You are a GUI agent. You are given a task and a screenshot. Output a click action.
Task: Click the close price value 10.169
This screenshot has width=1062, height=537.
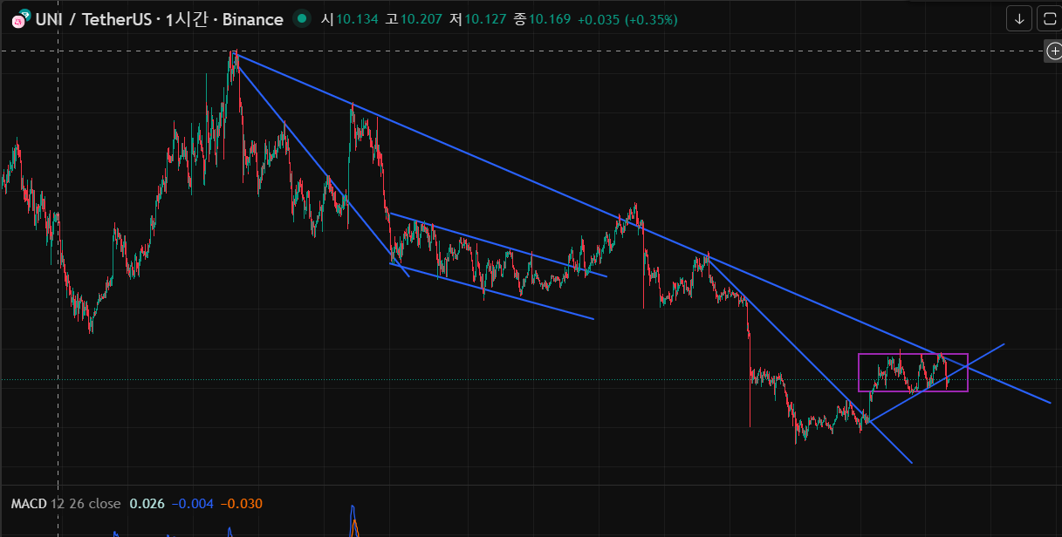(548, 19)
